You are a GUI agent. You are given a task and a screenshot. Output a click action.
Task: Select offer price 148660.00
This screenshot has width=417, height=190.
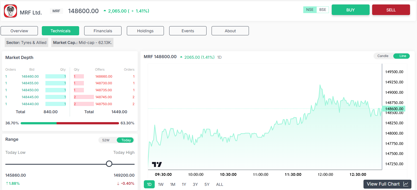[x=104, y=77]
